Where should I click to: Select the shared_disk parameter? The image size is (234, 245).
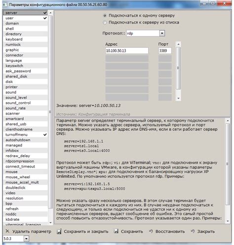26,77
